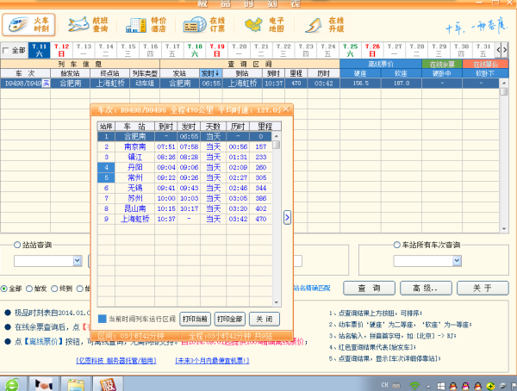This screenshot has height=391, width=517.
Task: Click the 查询 search button
Action: [x=369, y=289]
